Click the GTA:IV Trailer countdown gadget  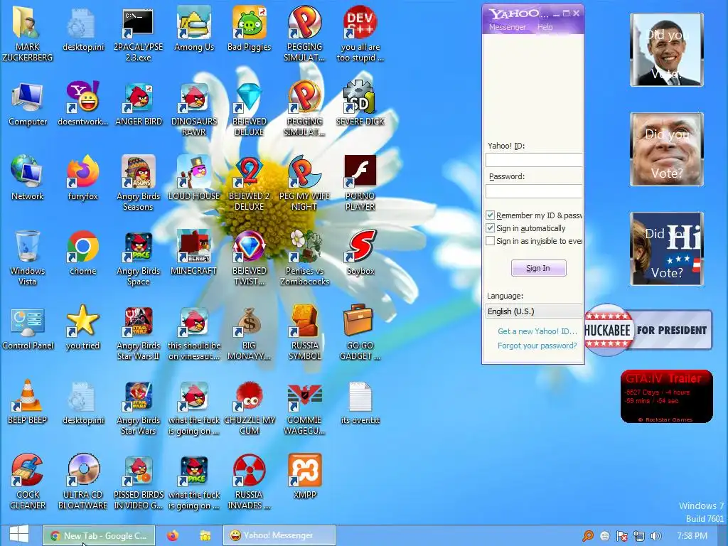pyautogui.click(x=666, y=397)
